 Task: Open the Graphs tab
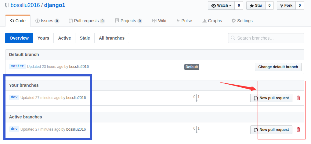212,21
